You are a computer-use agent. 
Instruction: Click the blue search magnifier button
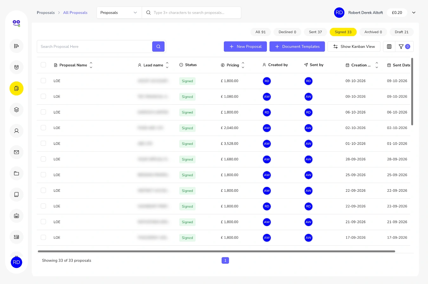click(158, 47)
